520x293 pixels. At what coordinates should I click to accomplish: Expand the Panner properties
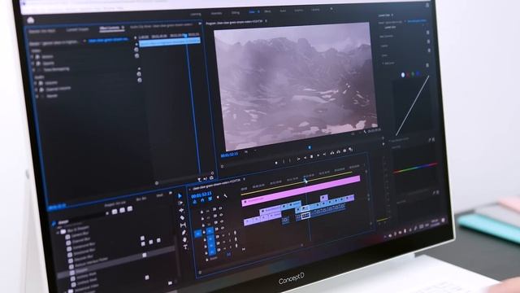[x=37, y=97]
